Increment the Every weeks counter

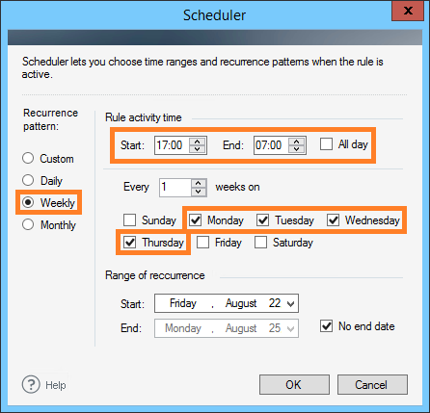click(199, 183)
